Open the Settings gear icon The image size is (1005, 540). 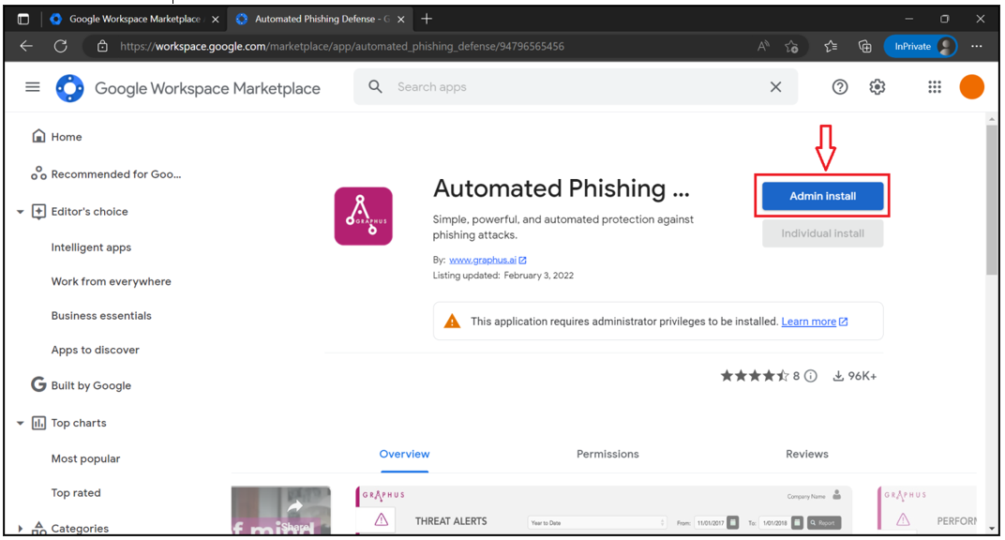click(877, 87)
